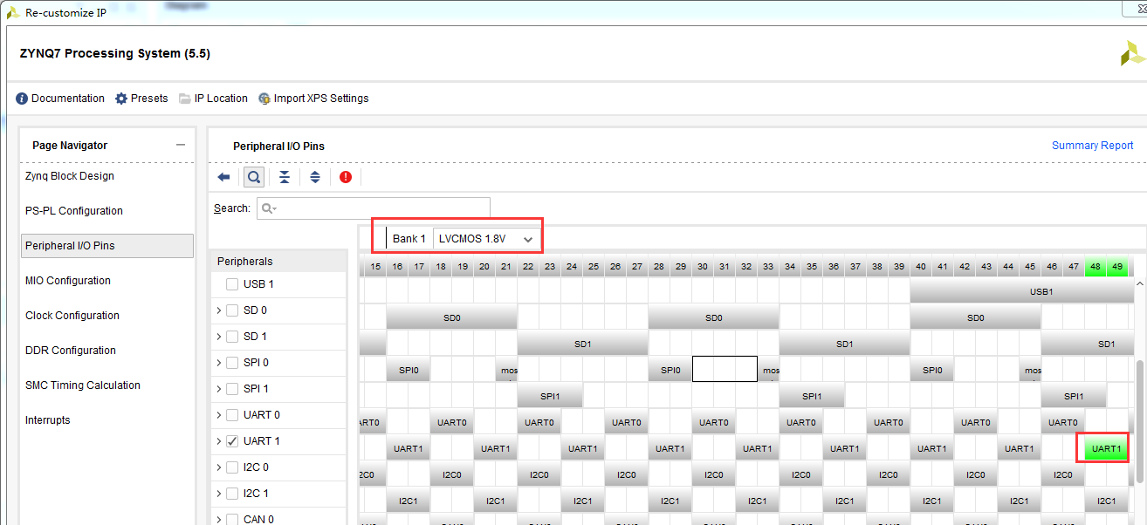Open Bank 1 LVCMOS 1.8V dropdown
1147x525 pixels.
pyautogui.click(x=486, y=238)
